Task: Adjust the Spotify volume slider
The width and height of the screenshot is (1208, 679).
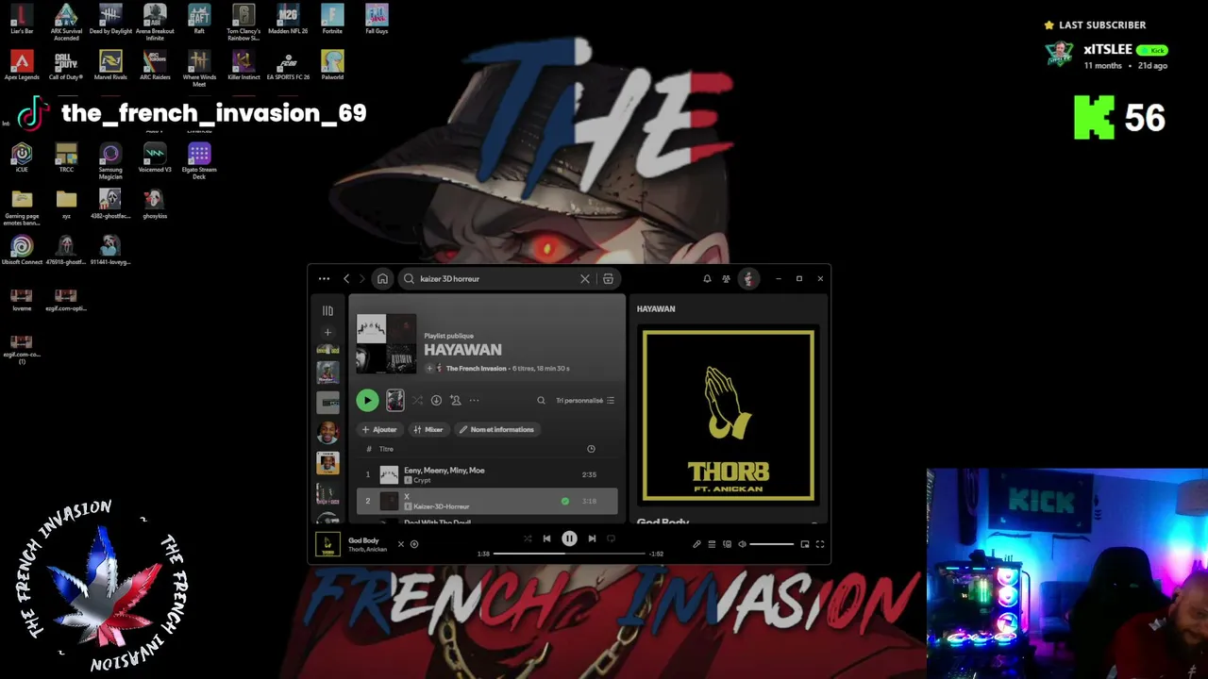Action: pyautogui.click(x=772, y=544)
